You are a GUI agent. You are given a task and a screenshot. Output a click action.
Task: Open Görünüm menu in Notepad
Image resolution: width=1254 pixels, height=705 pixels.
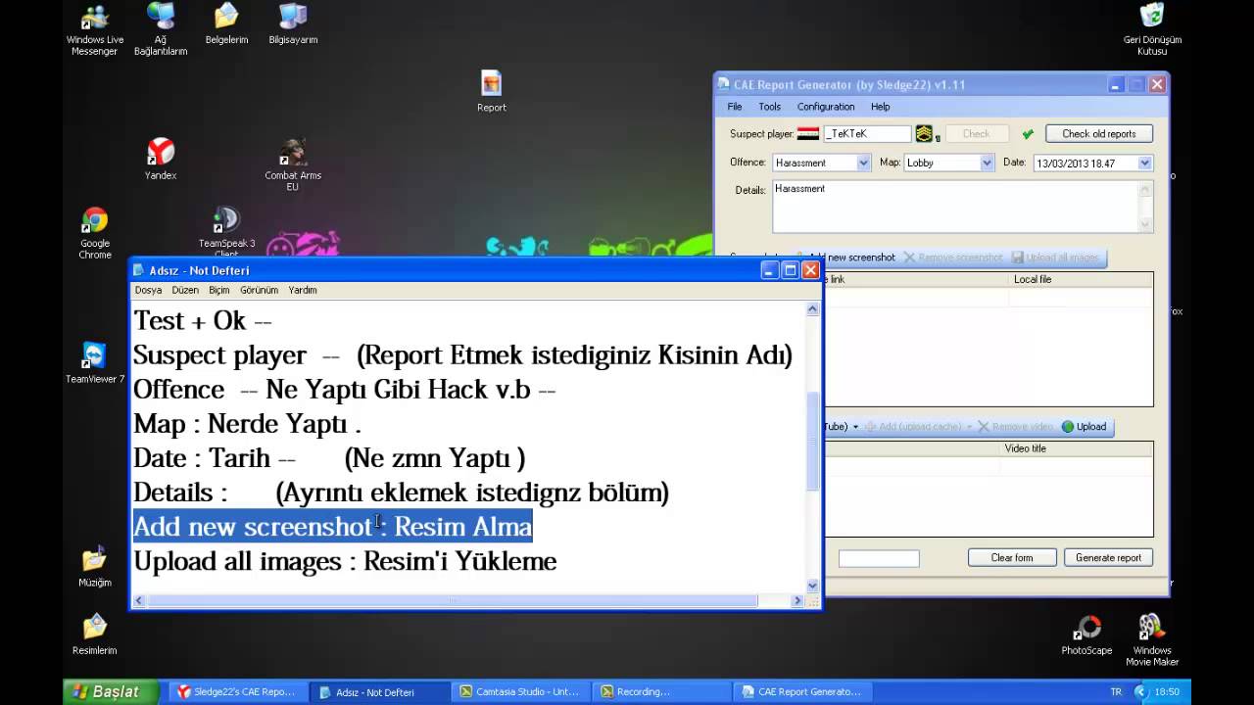coord(260,290)
